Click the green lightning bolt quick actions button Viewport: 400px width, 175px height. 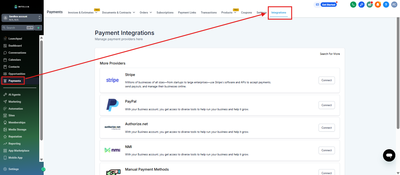click(x=38, y=28)
